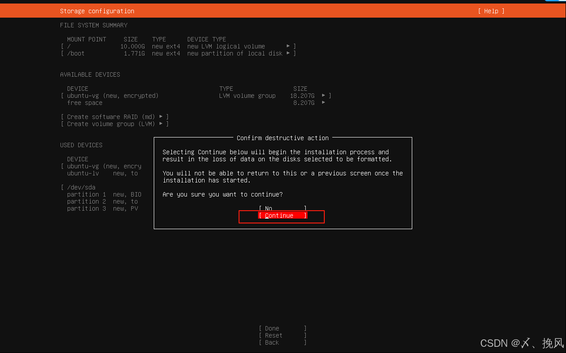
Task: Open the Help menu
Action: [490, 11]
